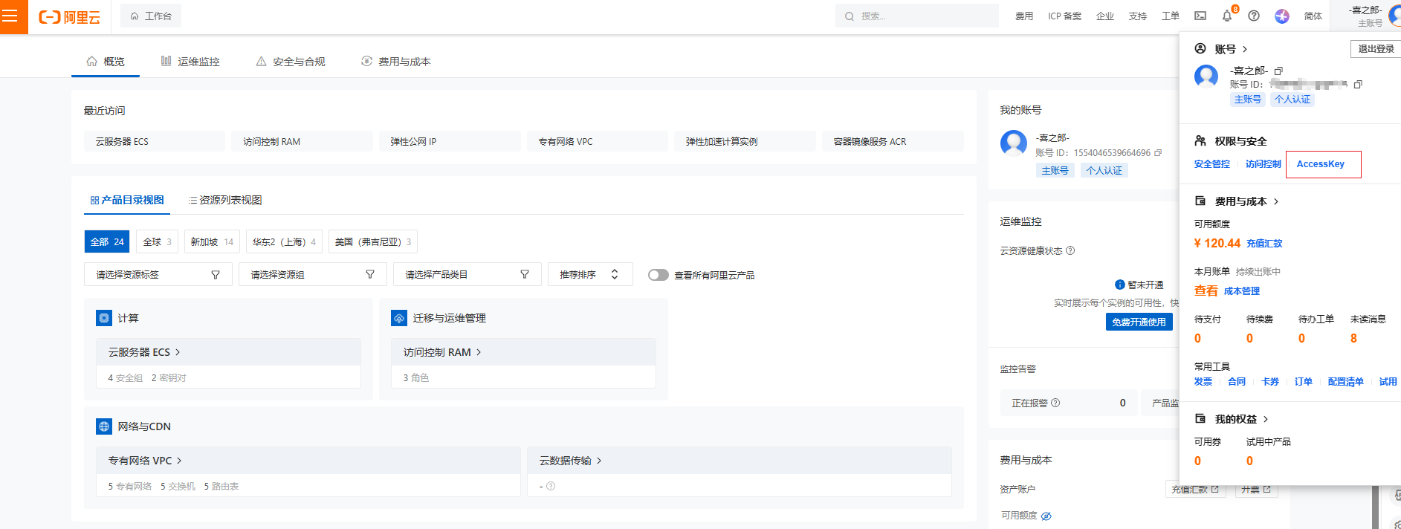Open 安全管控 link
The height and width of the screenshot is (529, 1401).
pyautogui.click(x=1212, y=164)
